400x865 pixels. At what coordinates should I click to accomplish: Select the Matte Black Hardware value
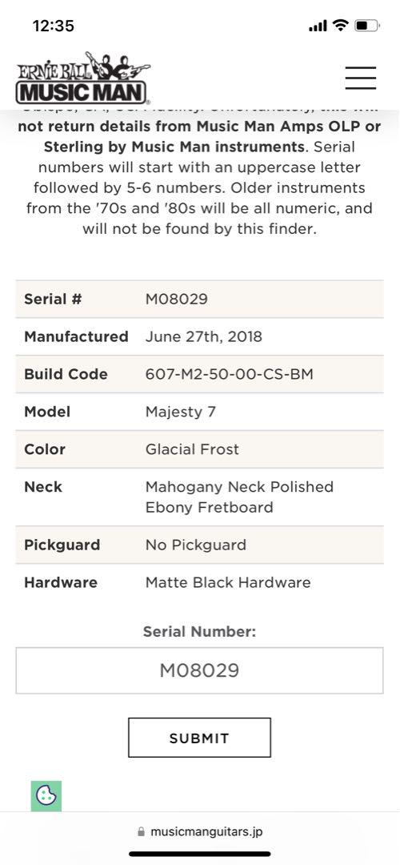coord(228,582)
